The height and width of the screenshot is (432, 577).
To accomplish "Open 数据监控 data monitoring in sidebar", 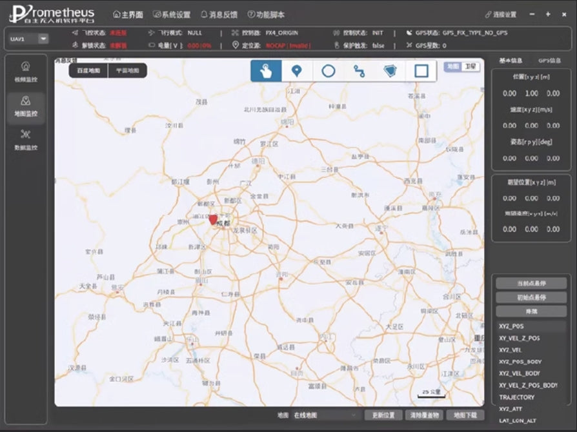I will tap(26, 140).
